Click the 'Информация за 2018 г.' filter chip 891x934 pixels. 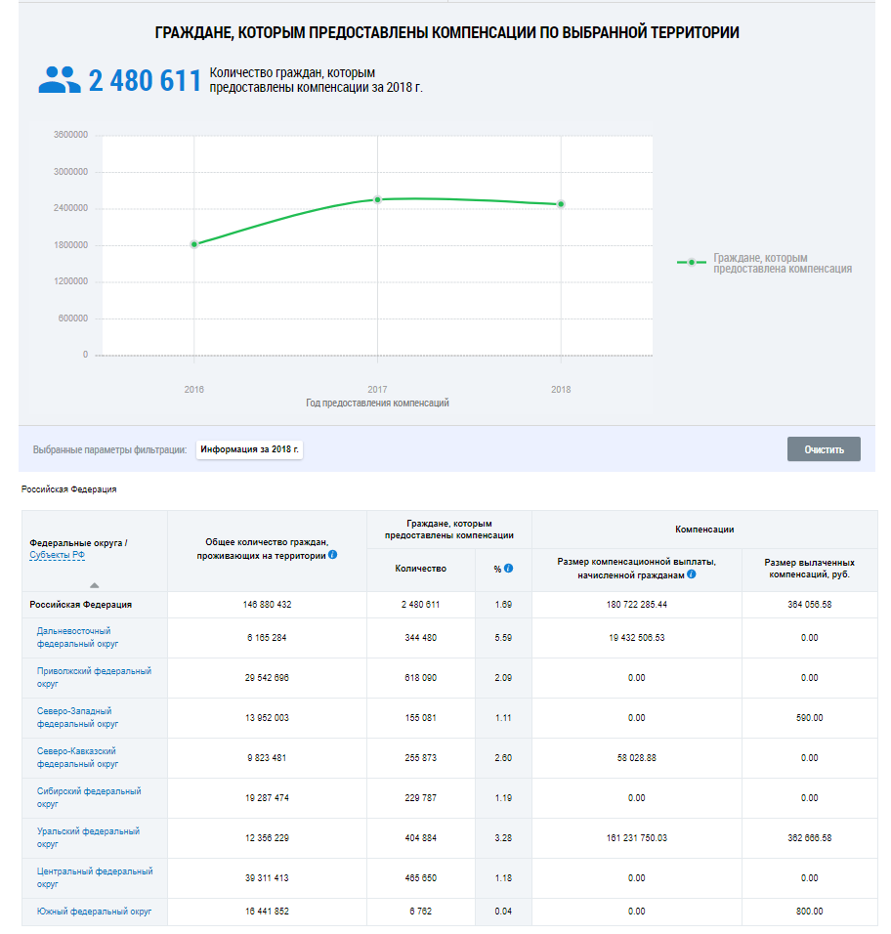[x=250, y=449]
